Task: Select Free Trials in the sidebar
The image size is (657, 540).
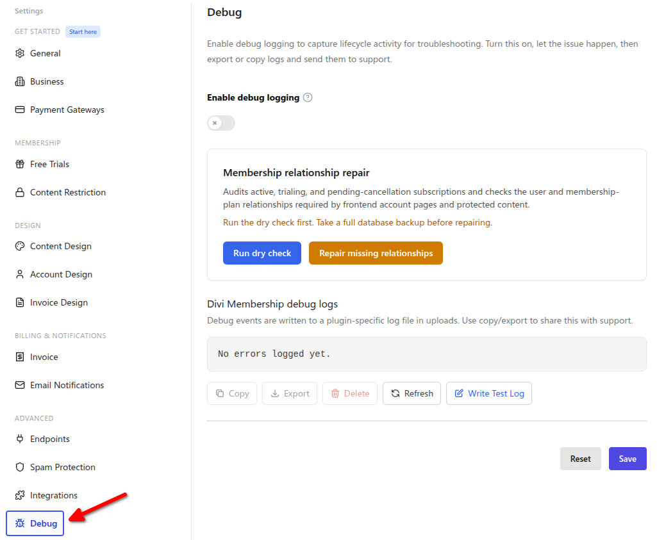Action: (x=49, y=164)
